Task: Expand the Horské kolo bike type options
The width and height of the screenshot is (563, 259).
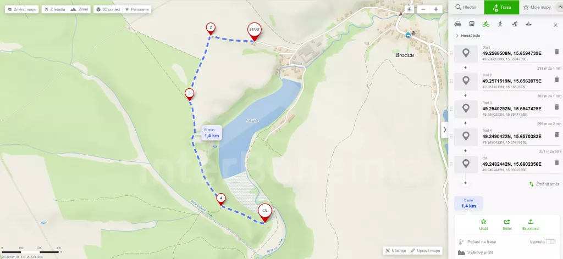Action: click(467, 36)
